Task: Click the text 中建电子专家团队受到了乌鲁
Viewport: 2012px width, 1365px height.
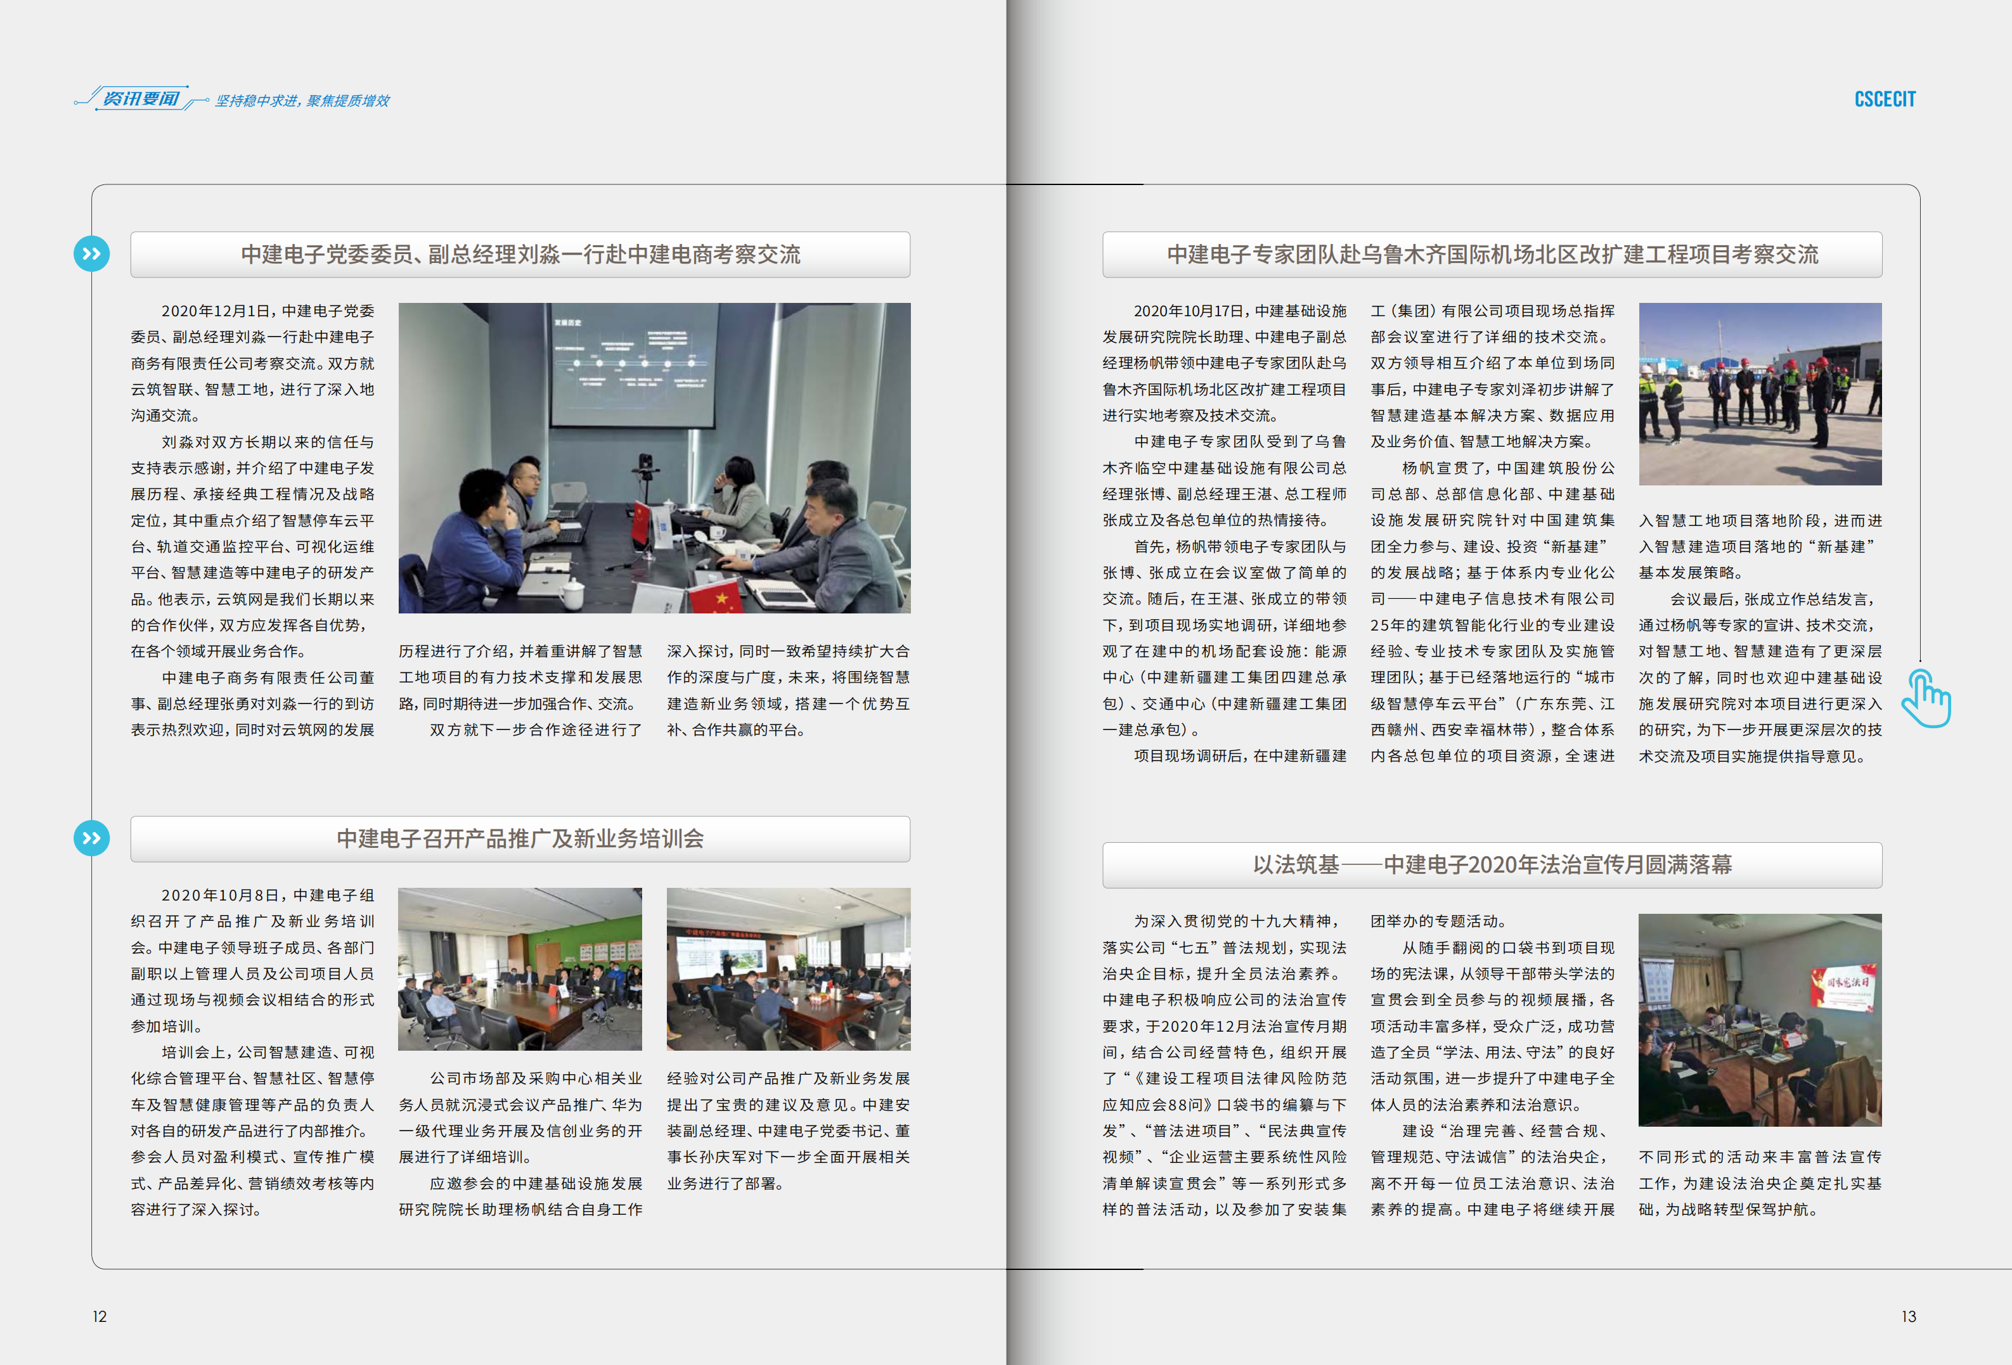Action: tap(1241, 442)
